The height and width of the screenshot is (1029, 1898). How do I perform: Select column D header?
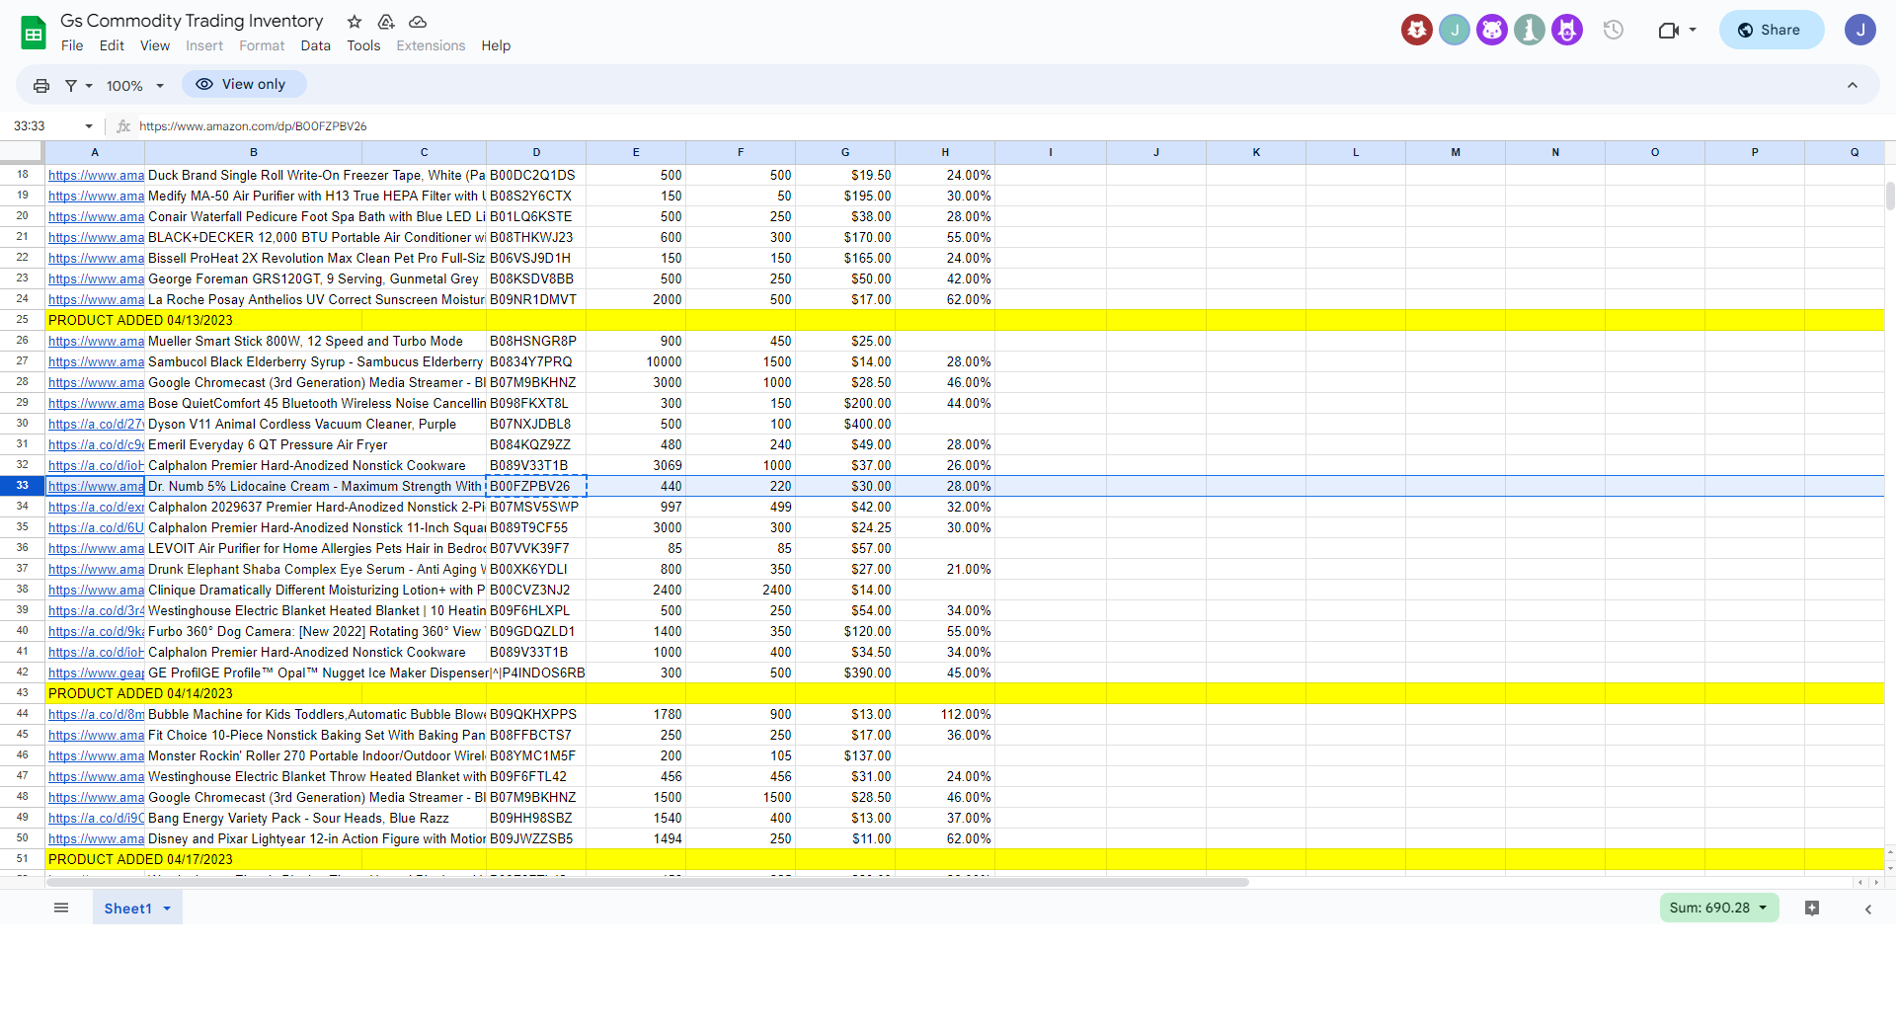coord(536,152)
